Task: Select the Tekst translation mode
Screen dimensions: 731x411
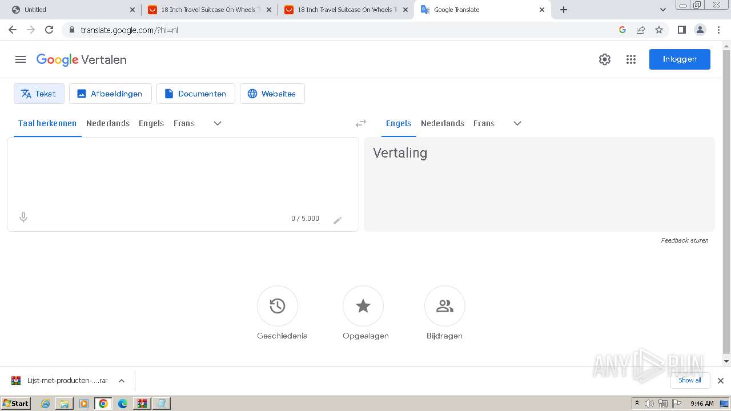Action: pos(39,94)
